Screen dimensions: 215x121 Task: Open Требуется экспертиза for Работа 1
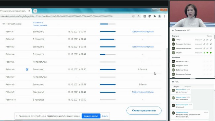point(143,32)
